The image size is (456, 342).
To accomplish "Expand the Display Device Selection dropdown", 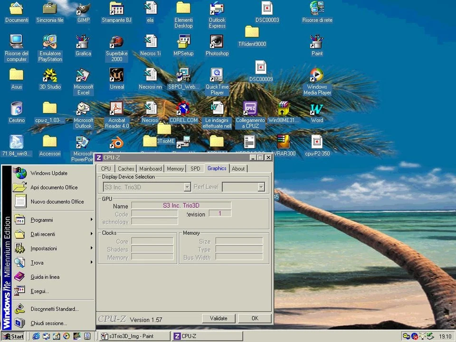I will 187,187.
